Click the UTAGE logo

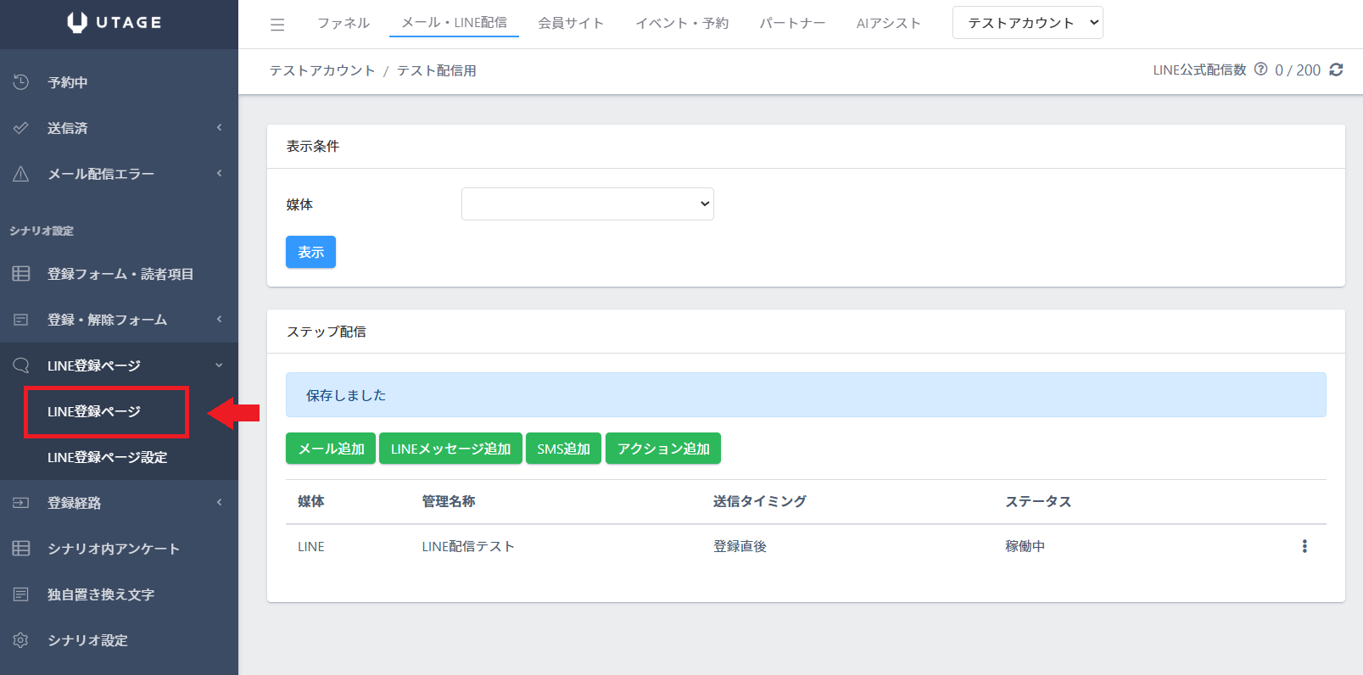coord(115,23)
